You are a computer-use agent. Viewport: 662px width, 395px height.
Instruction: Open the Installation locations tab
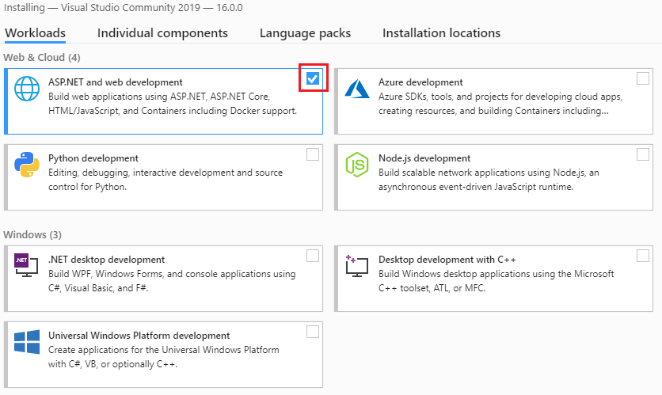pyautogui.click(x=442, y=33)
